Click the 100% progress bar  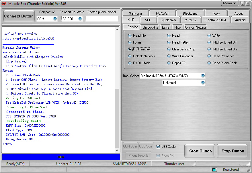[x=61, y=157]
